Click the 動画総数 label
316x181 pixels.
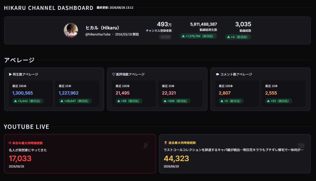point(245,31)
